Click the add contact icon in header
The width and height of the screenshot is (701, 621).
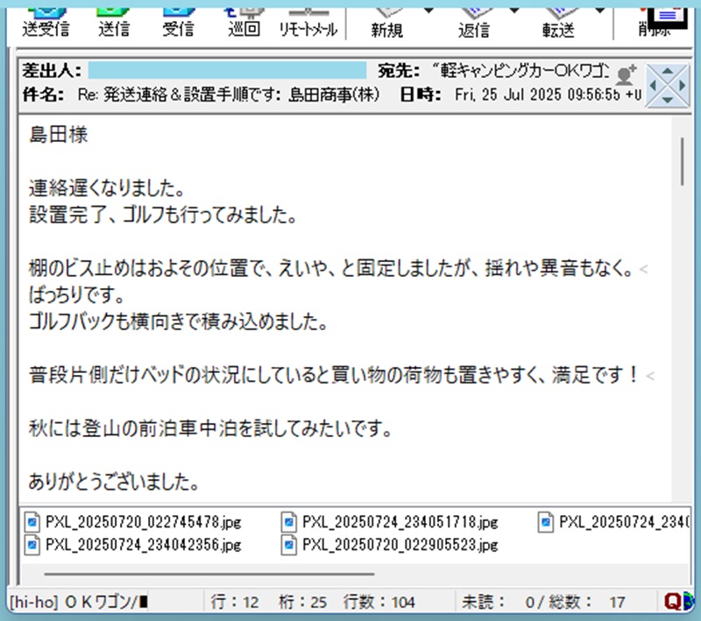click(626, 74)
